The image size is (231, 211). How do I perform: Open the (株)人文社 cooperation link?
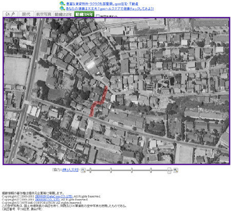(x=70, y=169)
